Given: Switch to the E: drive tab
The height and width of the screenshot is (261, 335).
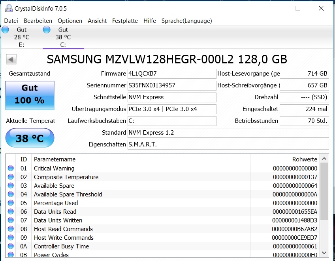Looking at the screenshot, I should pos(21,37).
